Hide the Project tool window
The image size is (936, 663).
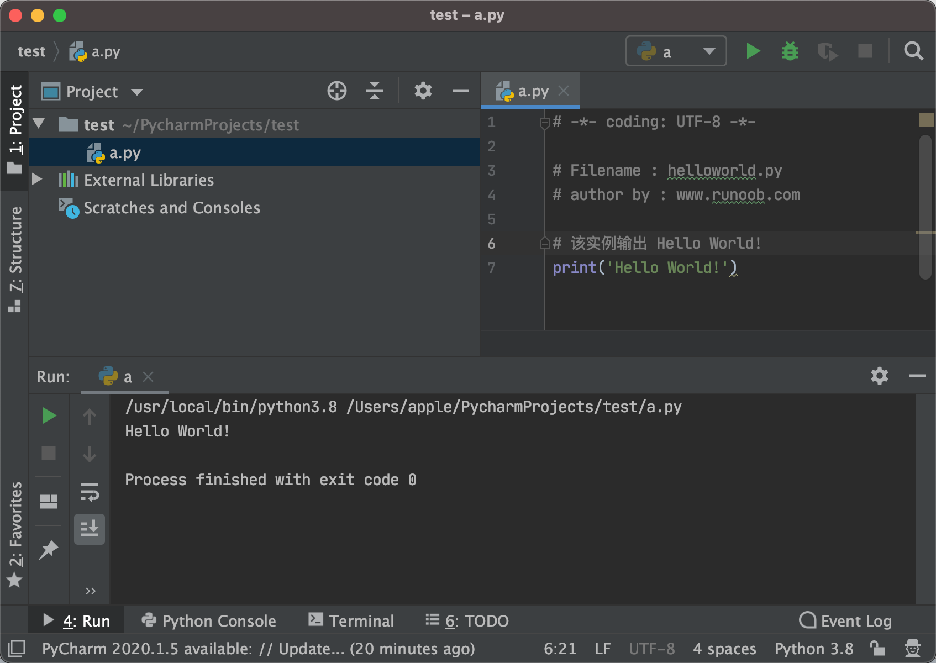coord(460,91)
